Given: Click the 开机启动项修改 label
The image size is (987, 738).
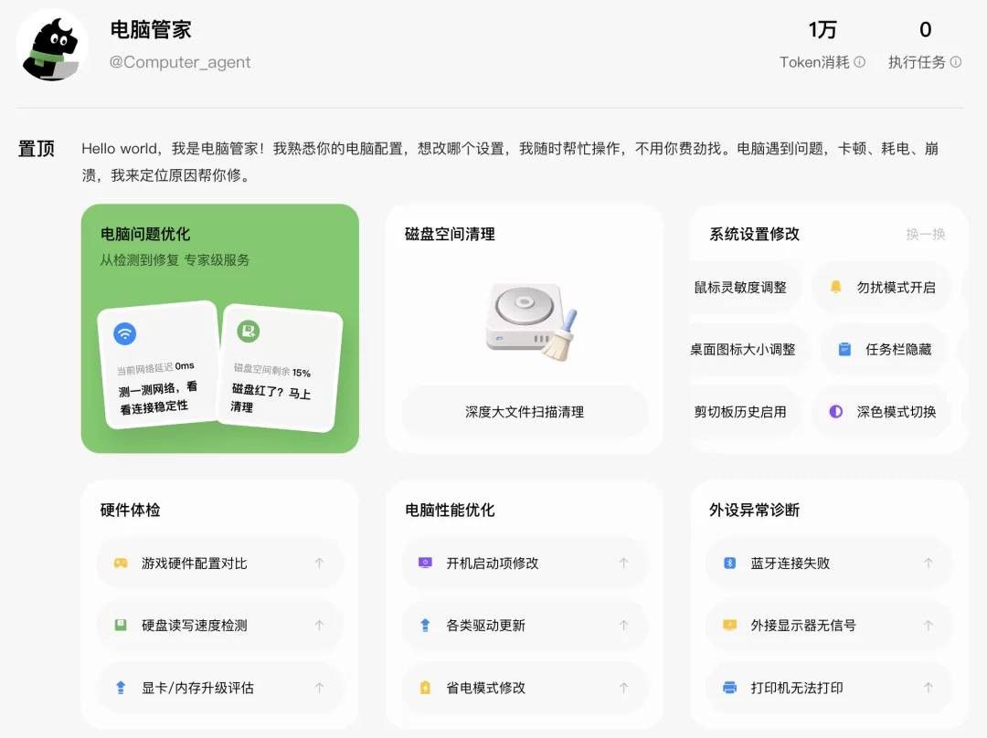Looking at the screenshot, I should (x=493, y=564).
